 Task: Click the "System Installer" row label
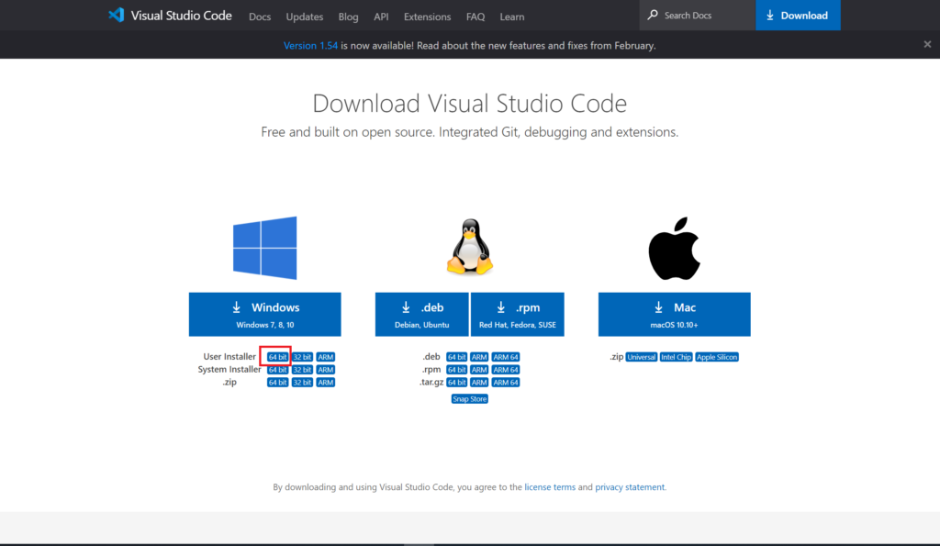pos(229,369)
